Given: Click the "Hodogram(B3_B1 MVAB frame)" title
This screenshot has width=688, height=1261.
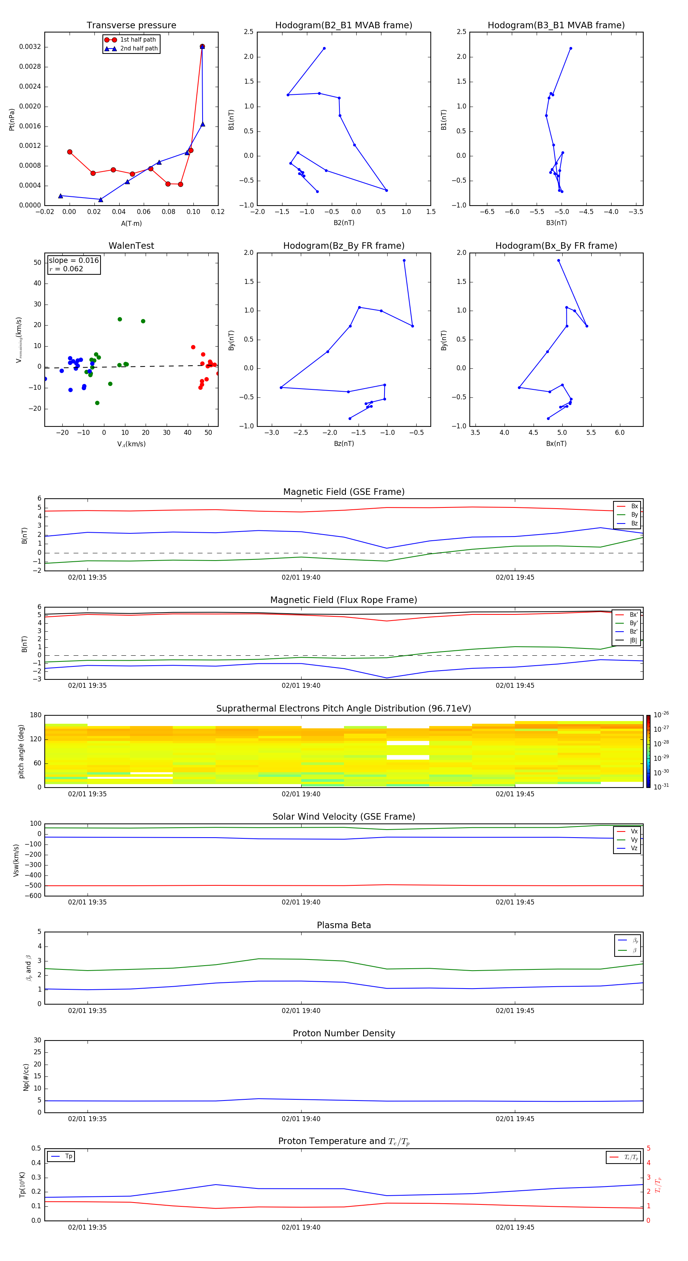Looking at the screenshot, I should point(556,26).
